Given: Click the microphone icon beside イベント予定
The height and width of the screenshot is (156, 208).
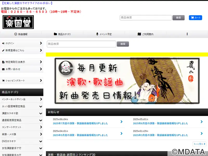Looking at the screenshot, I should click(97, 34).
